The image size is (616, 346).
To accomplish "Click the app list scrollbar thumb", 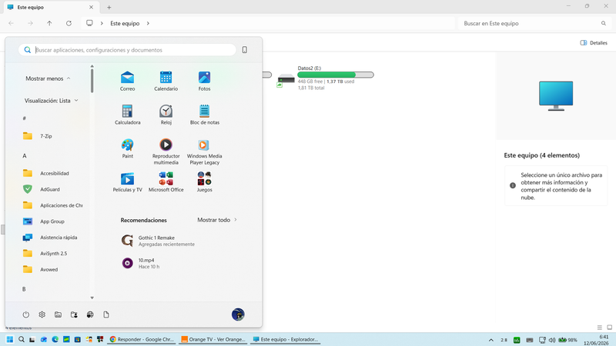I will 92,81.
